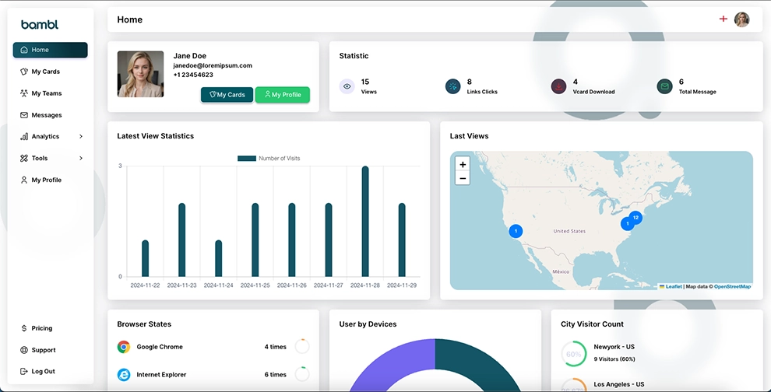The width and height of the screenshot is (771, 392).
Task: Open the user avatar menu in header
Action: point(741,19)
